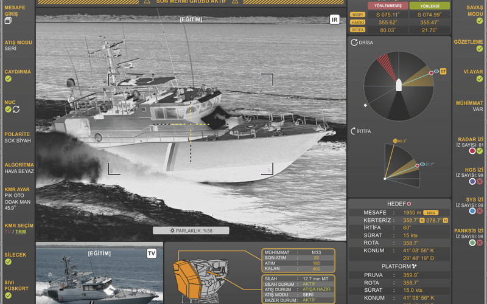Click the eye icon on İRTİFA gauge
Viewport: 487px width, 304px height.
pyautogui.click(x=422, y=164)
